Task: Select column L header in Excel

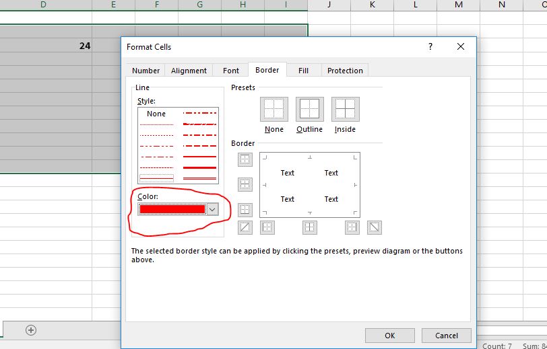Action: [415, 5]
